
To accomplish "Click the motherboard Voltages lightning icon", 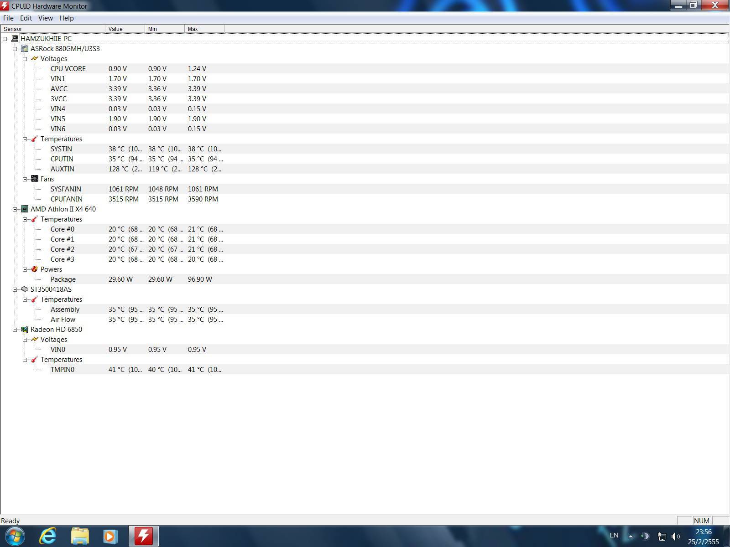I will tap(35, 59).
